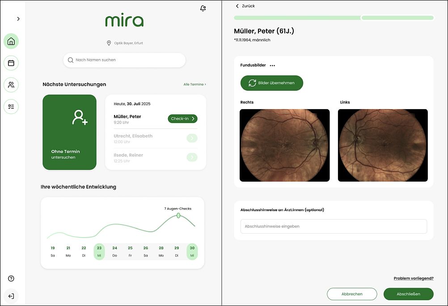The width and height of the screenshot is (448, 306).
Task: Expand the sidebar with the chevron arrow
Action: (x=18, y=19)
